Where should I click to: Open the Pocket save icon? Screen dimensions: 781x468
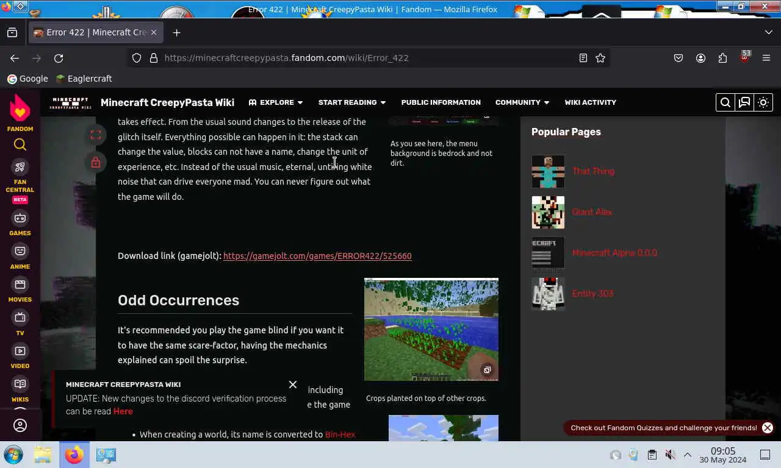tap(678, 58)
